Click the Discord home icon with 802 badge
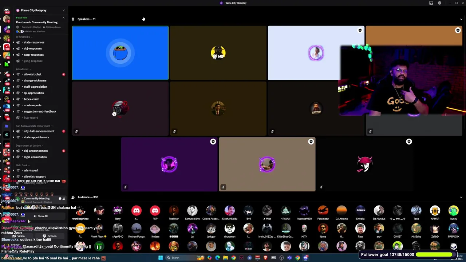 [6, 11]
